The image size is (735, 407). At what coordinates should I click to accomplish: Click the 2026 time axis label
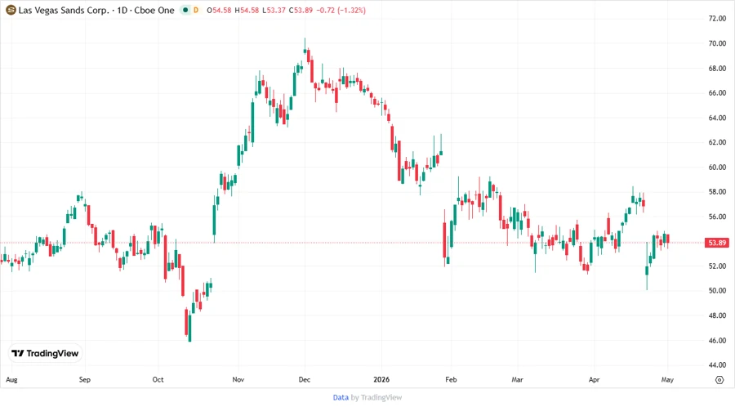381,380
